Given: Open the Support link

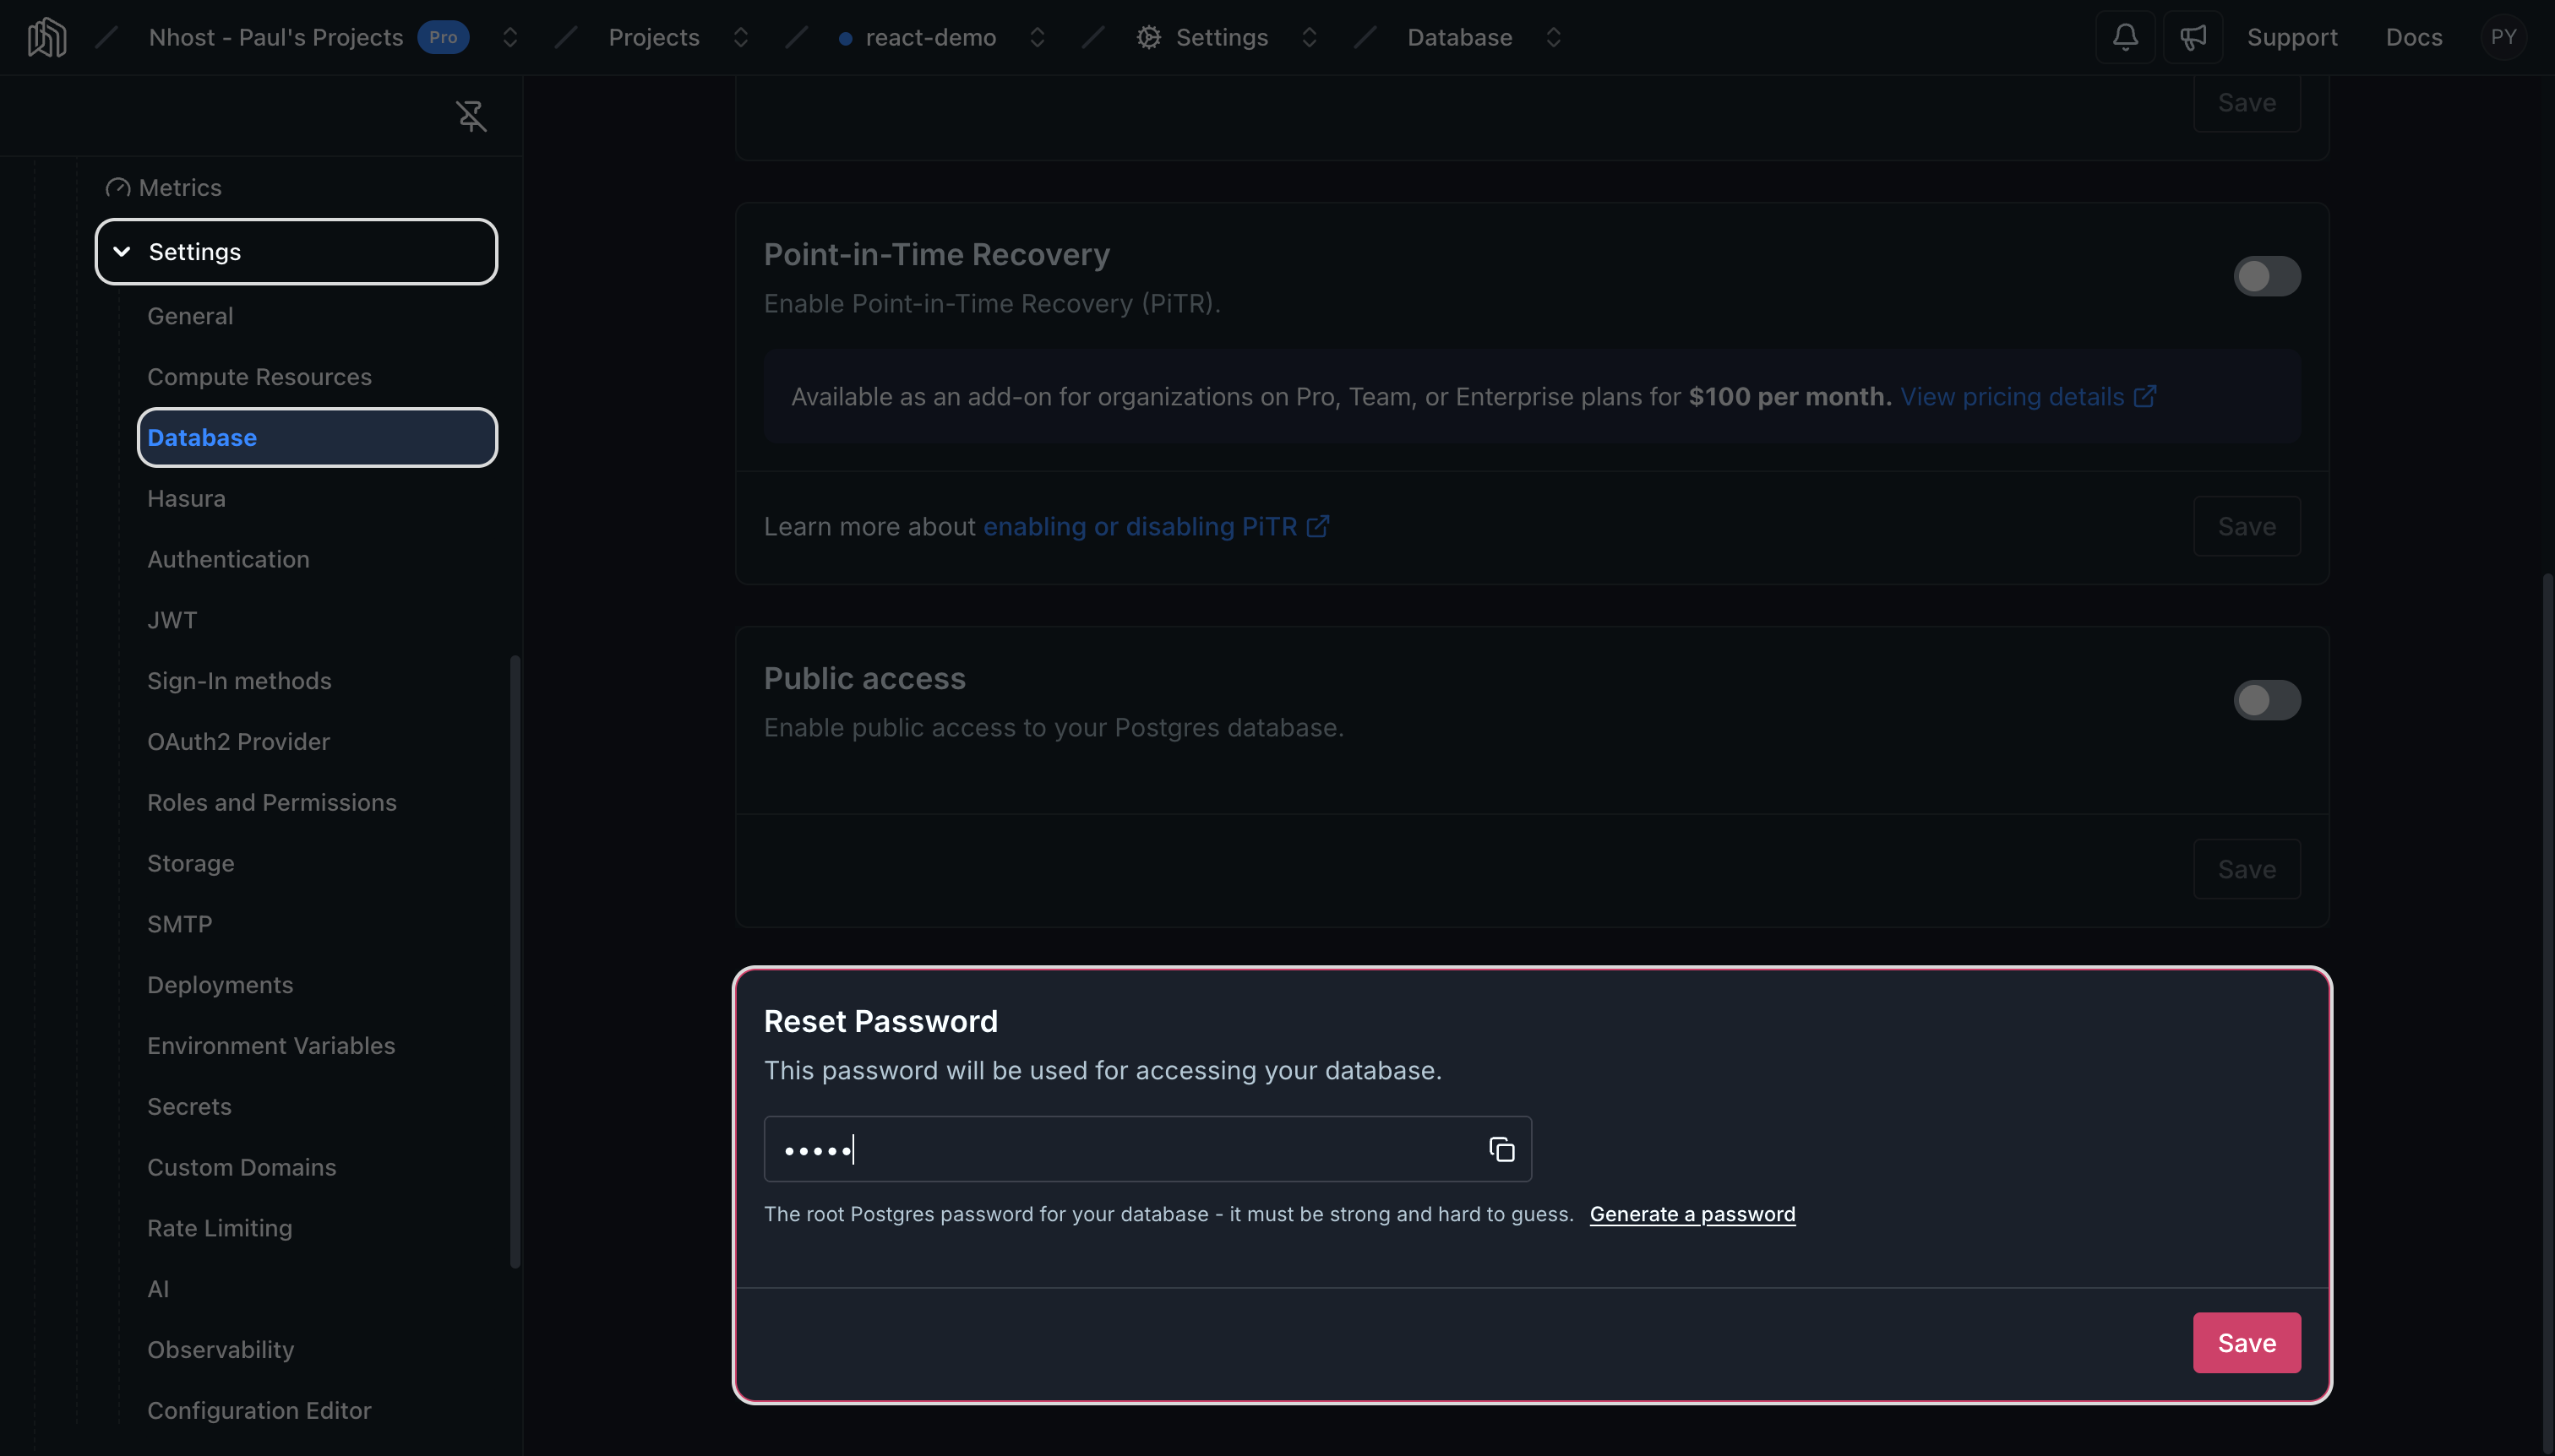Looking at the screenshot, I should [x=2292, y=38].
